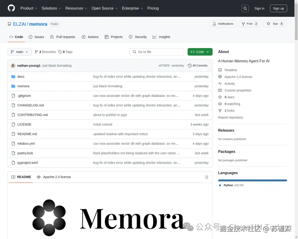Select the Apache-2.0 license tab
This screenshot has width=298, height=239.
pos(54,177)
